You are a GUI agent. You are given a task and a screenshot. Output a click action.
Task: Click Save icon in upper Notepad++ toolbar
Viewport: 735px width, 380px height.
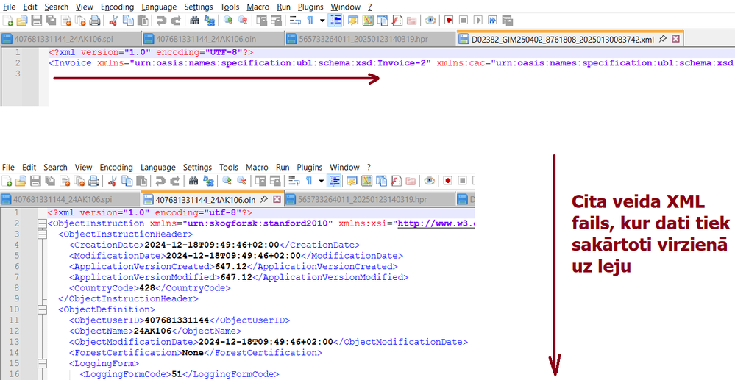tap(37, 21)
